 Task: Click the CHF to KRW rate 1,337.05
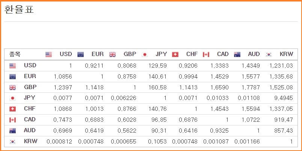281,109
